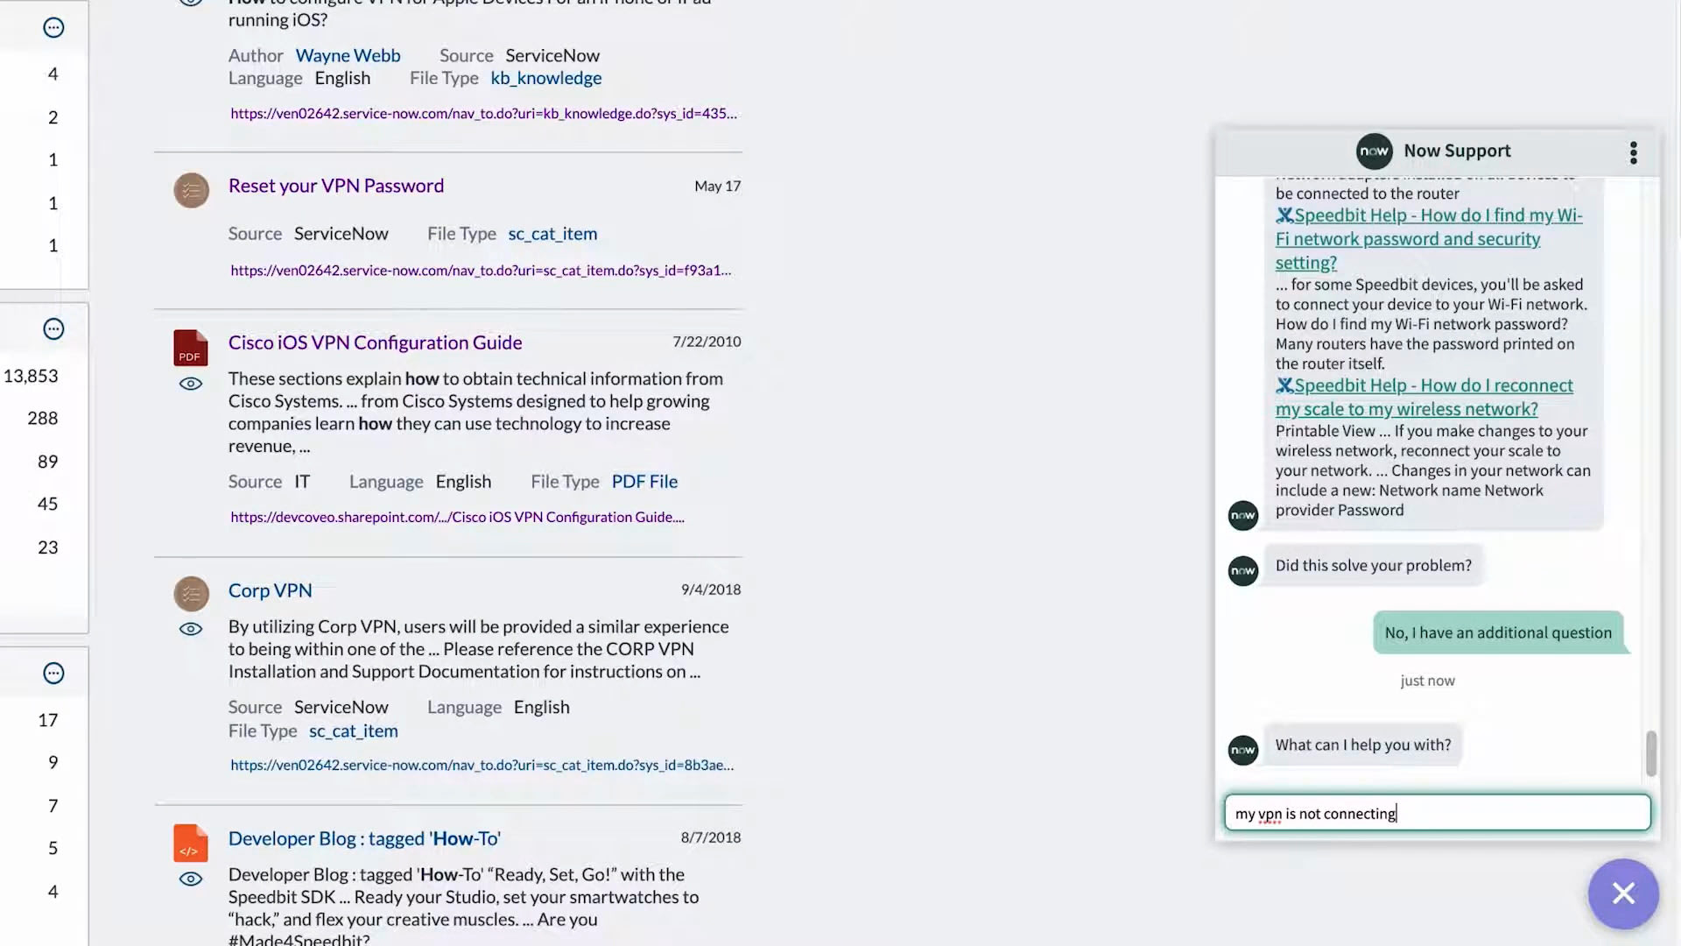Click the 'No, I have an additional question' message
The height and width of the screenshot is (946, 1681).
[1498, 632]
